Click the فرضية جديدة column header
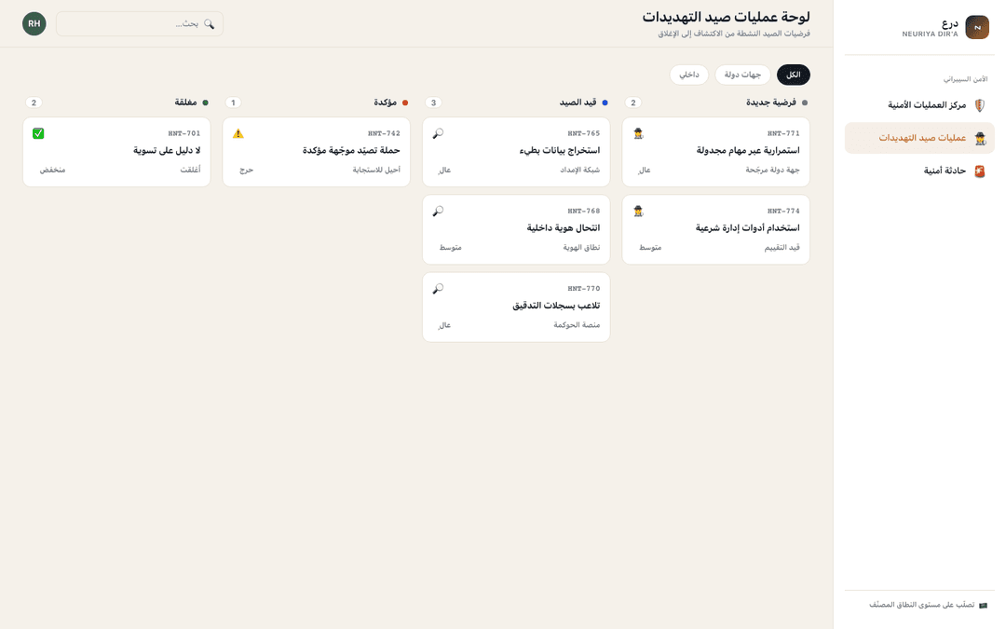The width and height of the screenshot is (1006, 629). (x=770, y=103)
